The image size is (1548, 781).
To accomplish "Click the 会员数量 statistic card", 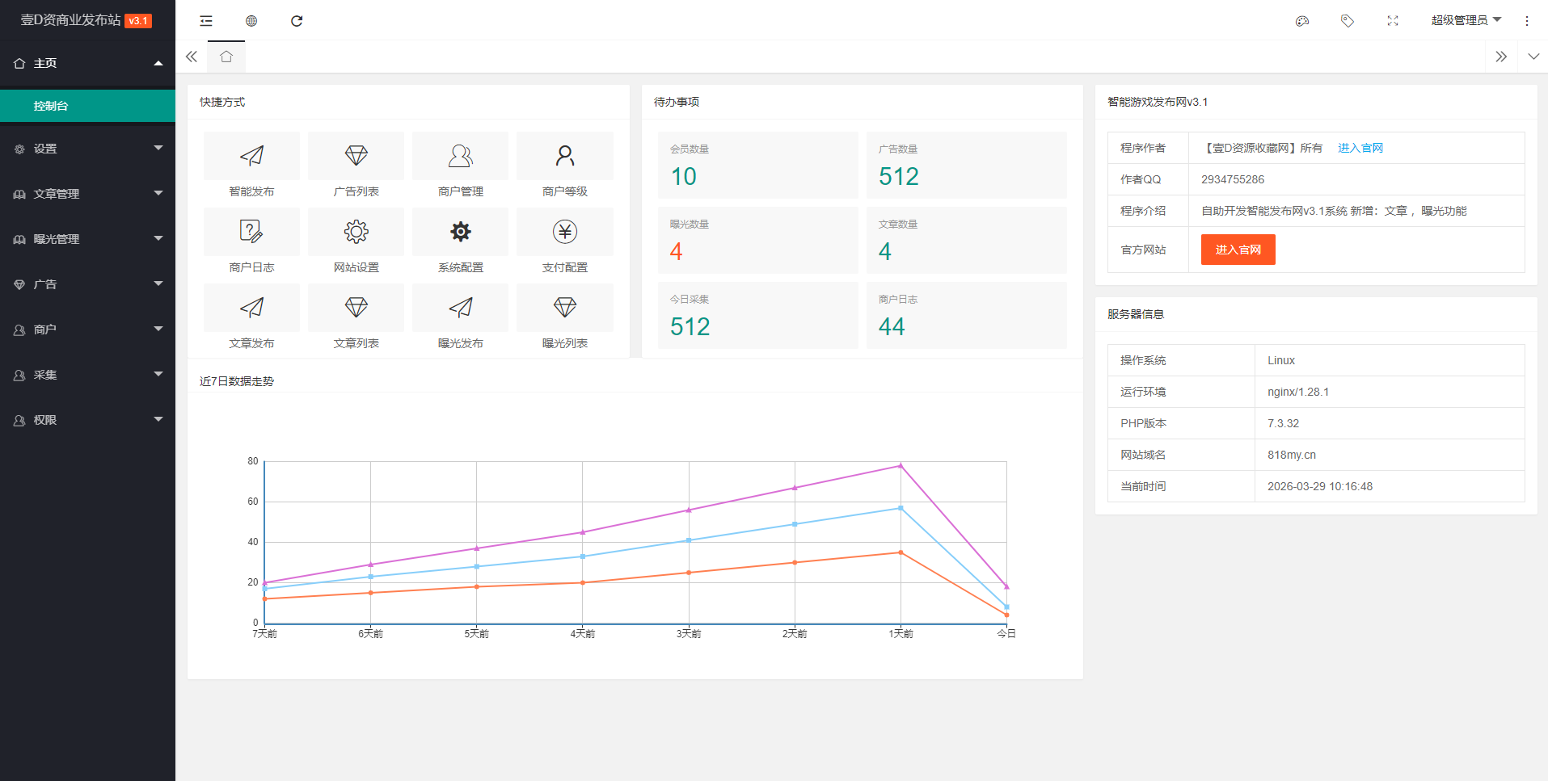I will pos(757,166).
